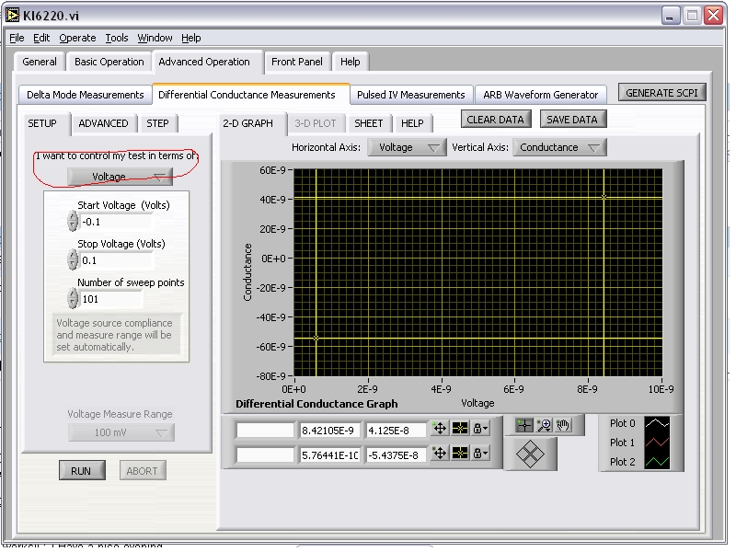Select the hand panning tool on graph palette

pyautogui.click(x=562, y=424)
